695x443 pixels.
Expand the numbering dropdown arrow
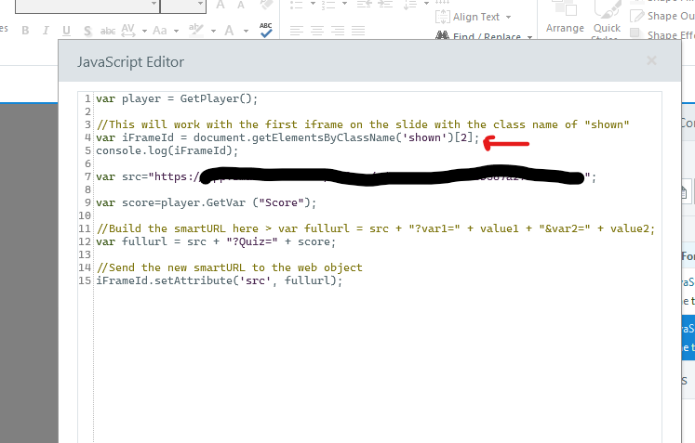click(344, 4)
